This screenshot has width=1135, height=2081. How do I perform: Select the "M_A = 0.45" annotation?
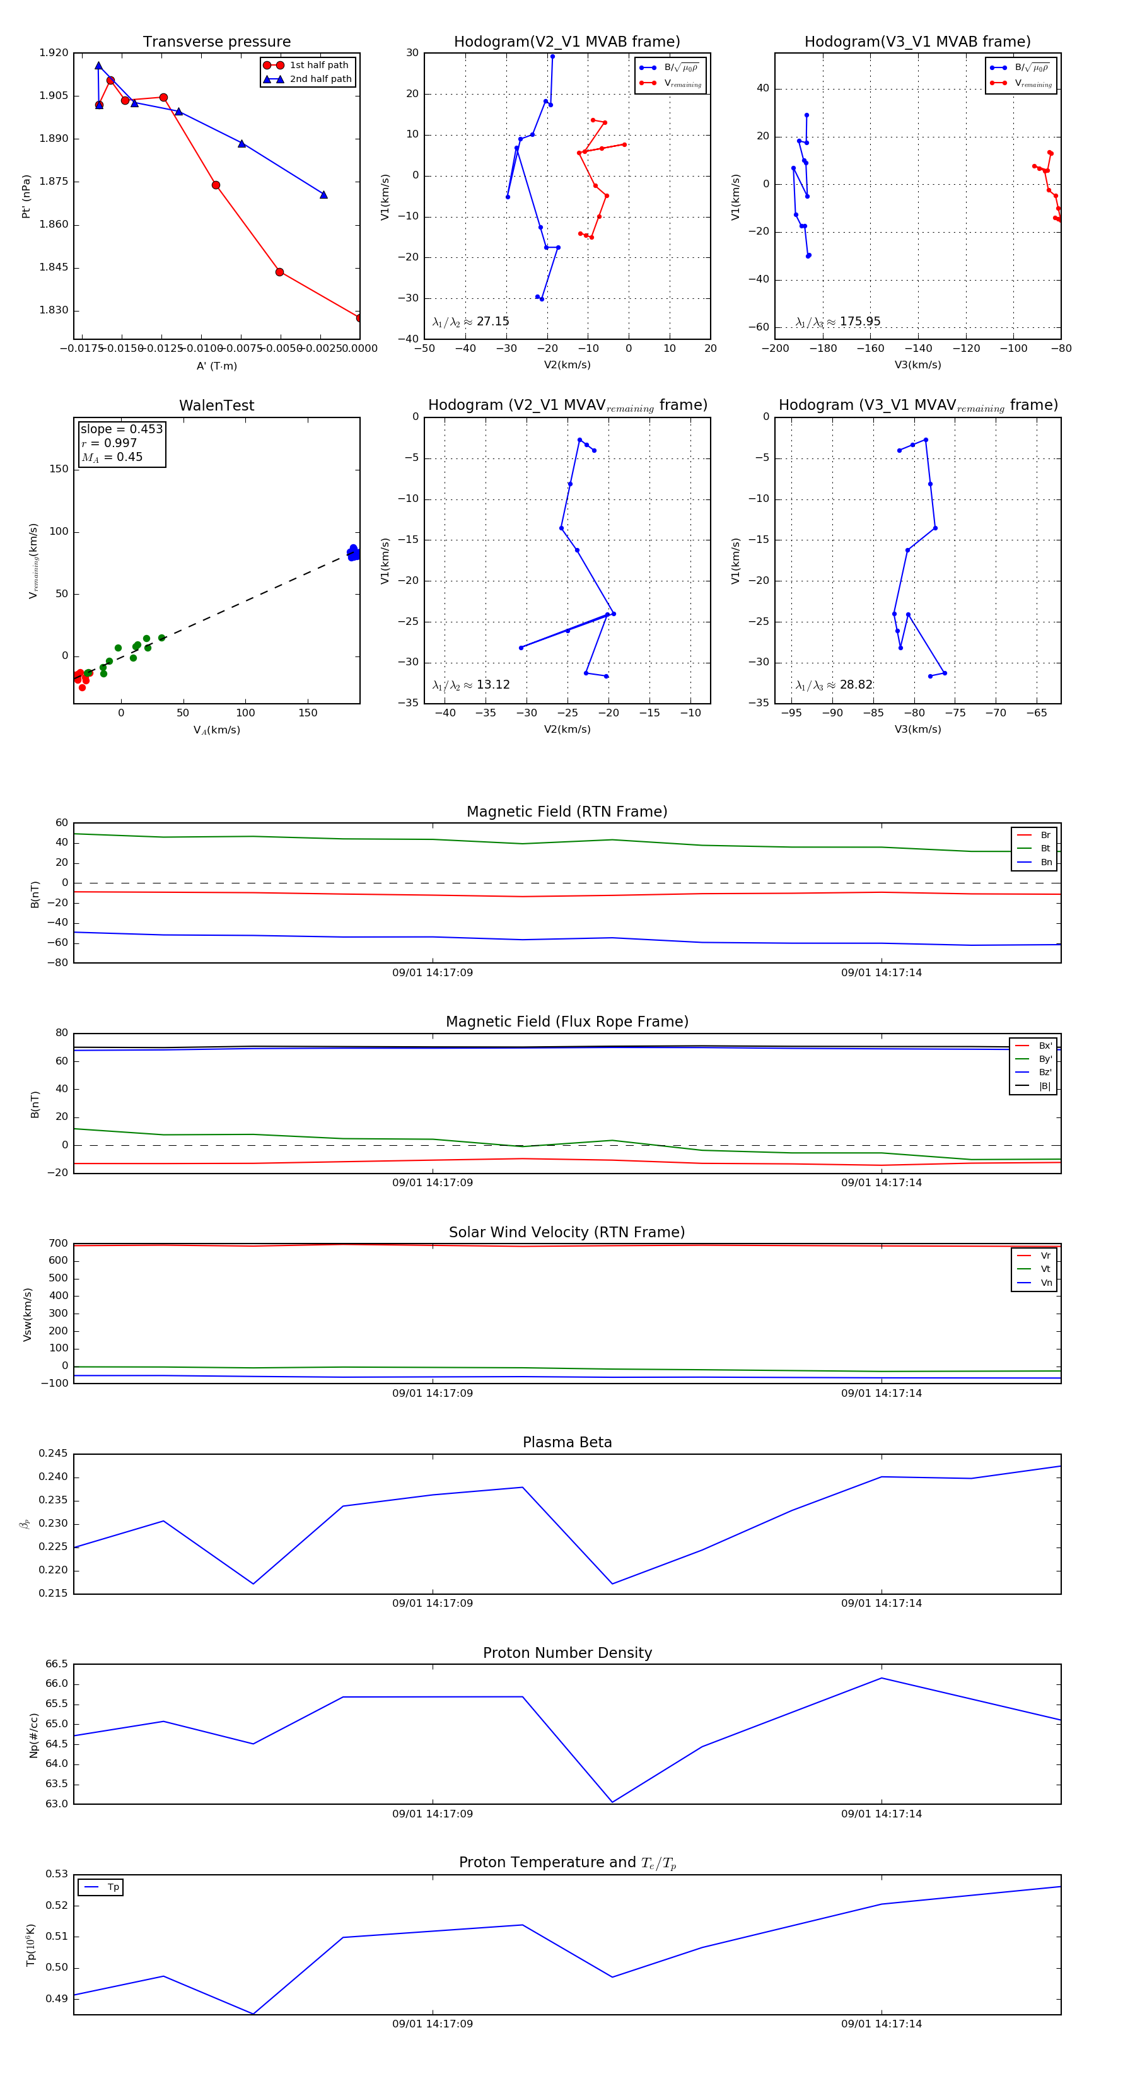pos(112,457)
